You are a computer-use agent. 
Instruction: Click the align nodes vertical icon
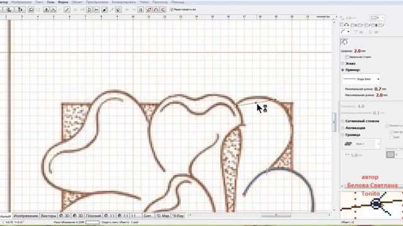tap(140, 10)
